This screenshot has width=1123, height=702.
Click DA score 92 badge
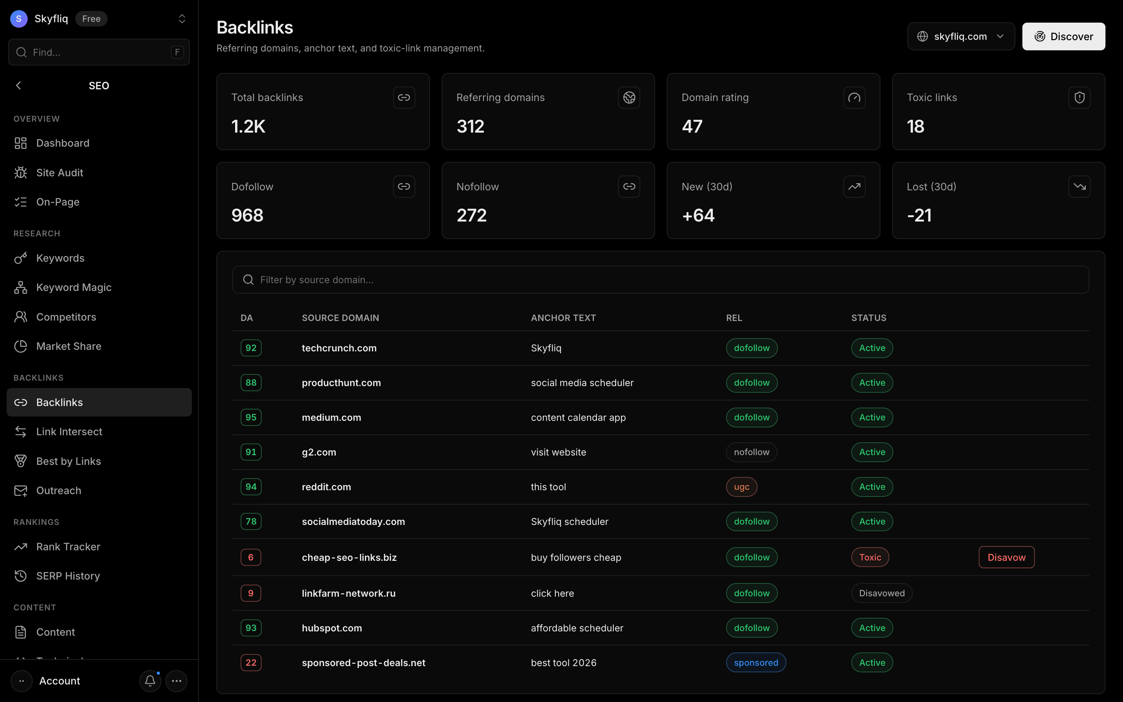(x=251, y=348)
